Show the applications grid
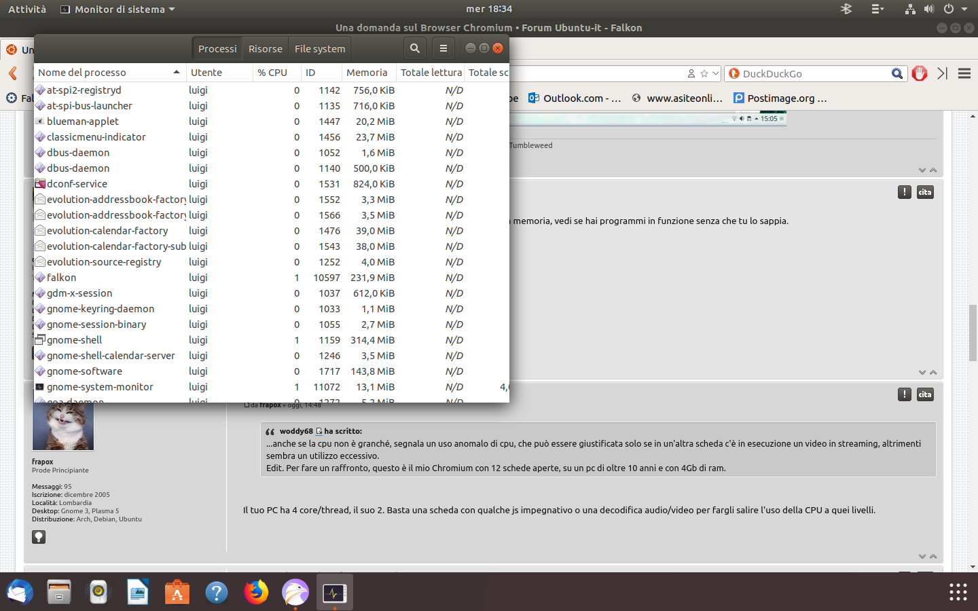This screenshot has height=611, width=978. (x=958, y=592)
